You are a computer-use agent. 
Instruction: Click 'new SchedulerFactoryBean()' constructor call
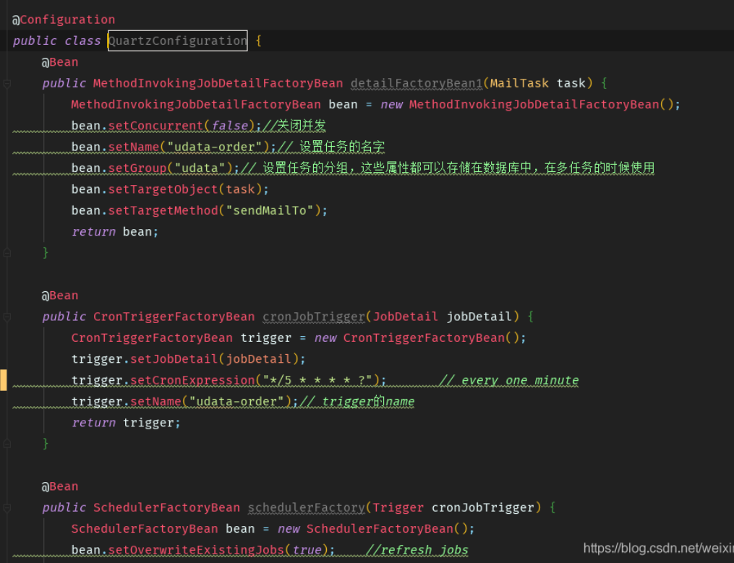[372, 529]
